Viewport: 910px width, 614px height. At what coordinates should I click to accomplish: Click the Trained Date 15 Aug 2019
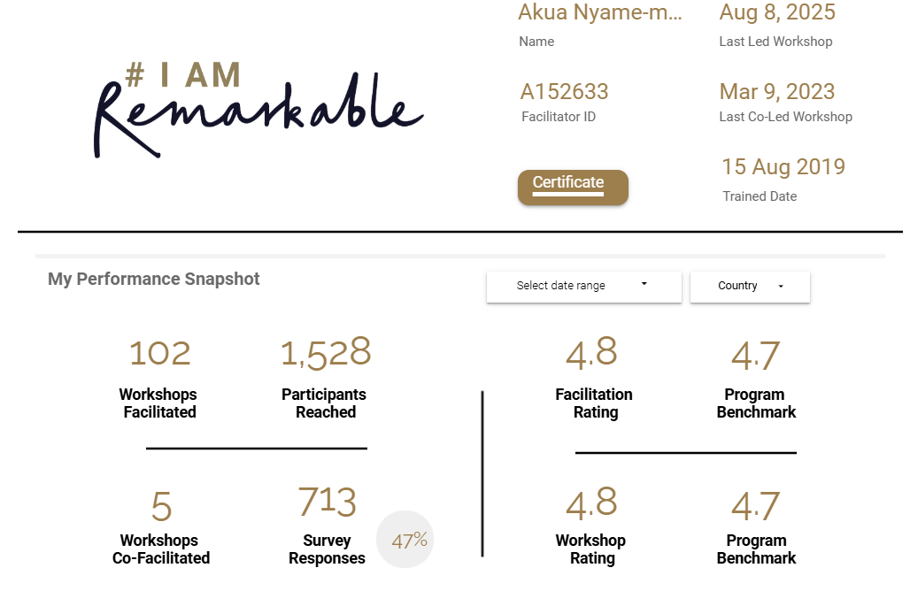click(x=783, y=167)
